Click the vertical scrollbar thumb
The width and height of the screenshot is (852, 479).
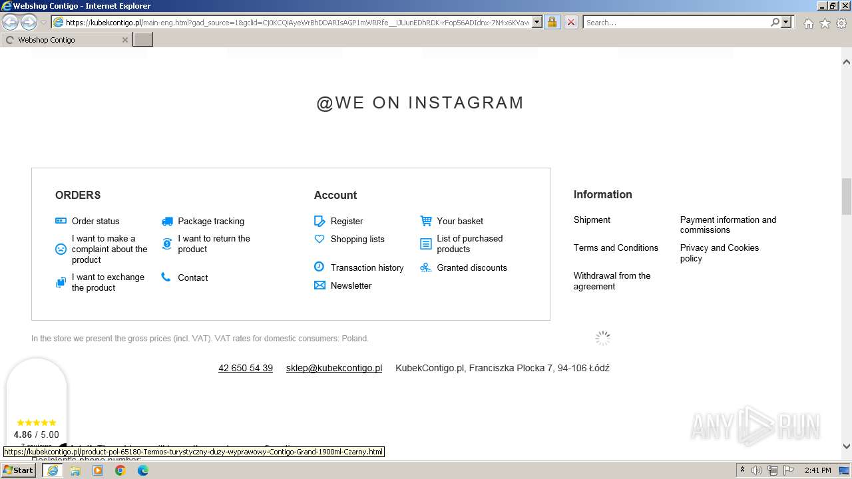(x=847, y=196)
